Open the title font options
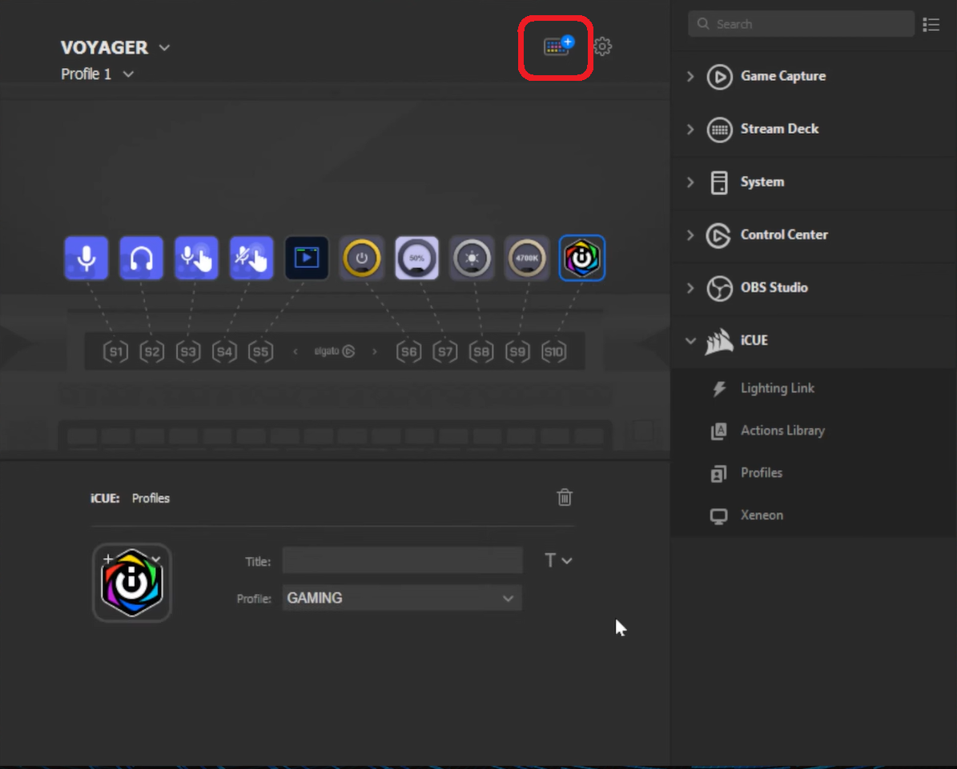The width and height of the screenshot is (957, 769). click(x=558, y=560)
